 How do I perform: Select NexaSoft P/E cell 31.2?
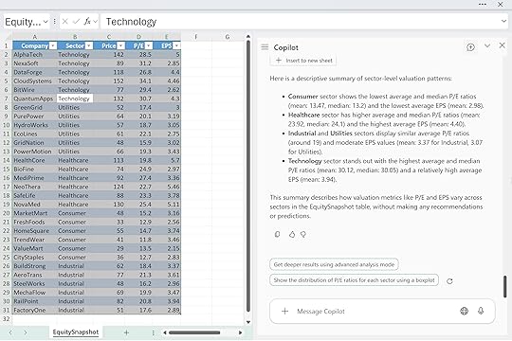pos(139,63)
